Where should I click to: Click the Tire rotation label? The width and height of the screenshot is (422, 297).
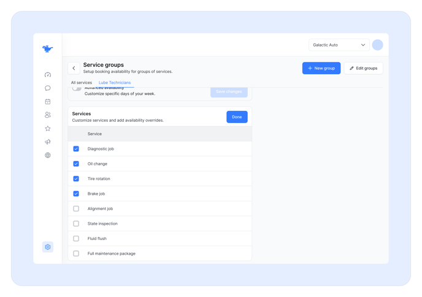pyautogui.click(x=99, y=179)
